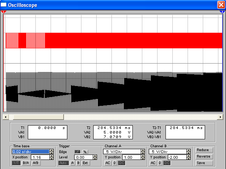The image size is (226, 169).
Task: Set Channel A coupling to 0
Action: point(115,163)
